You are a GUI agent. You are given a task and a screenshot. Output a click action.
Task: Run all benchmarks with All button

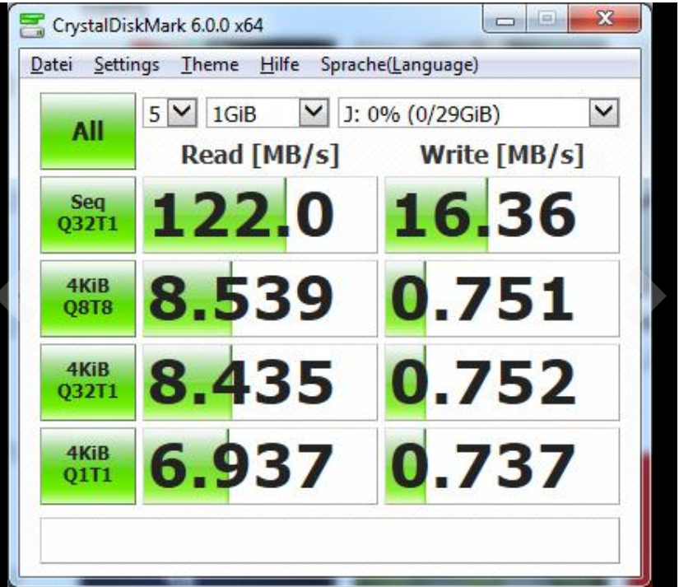pos(88,131)
